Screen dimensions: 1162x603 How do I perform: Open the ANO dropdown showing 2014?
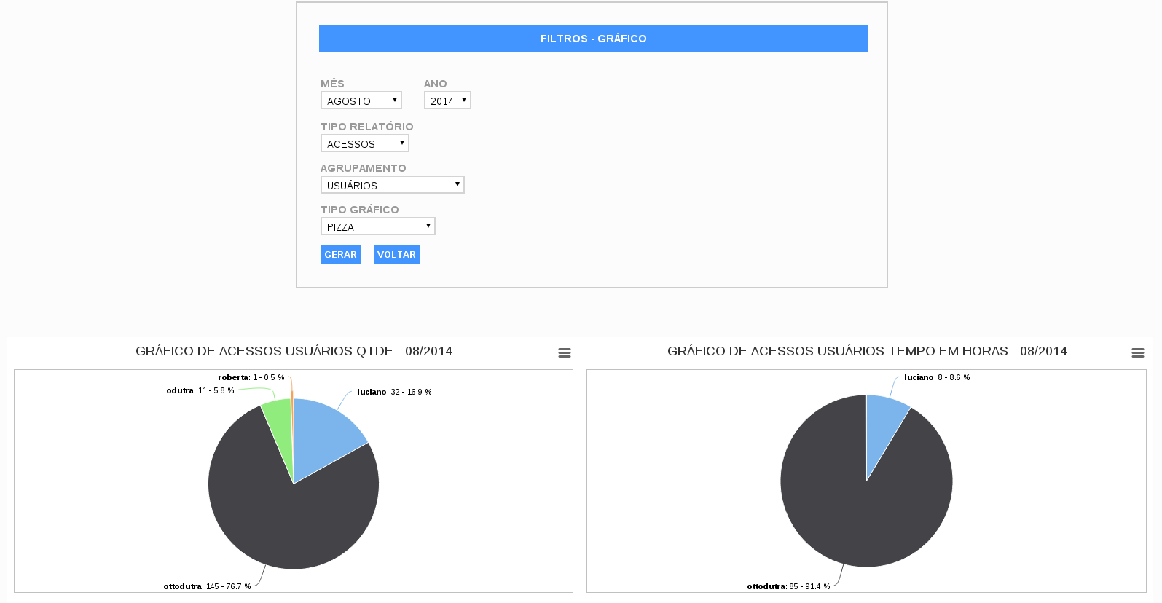[447, 100]
